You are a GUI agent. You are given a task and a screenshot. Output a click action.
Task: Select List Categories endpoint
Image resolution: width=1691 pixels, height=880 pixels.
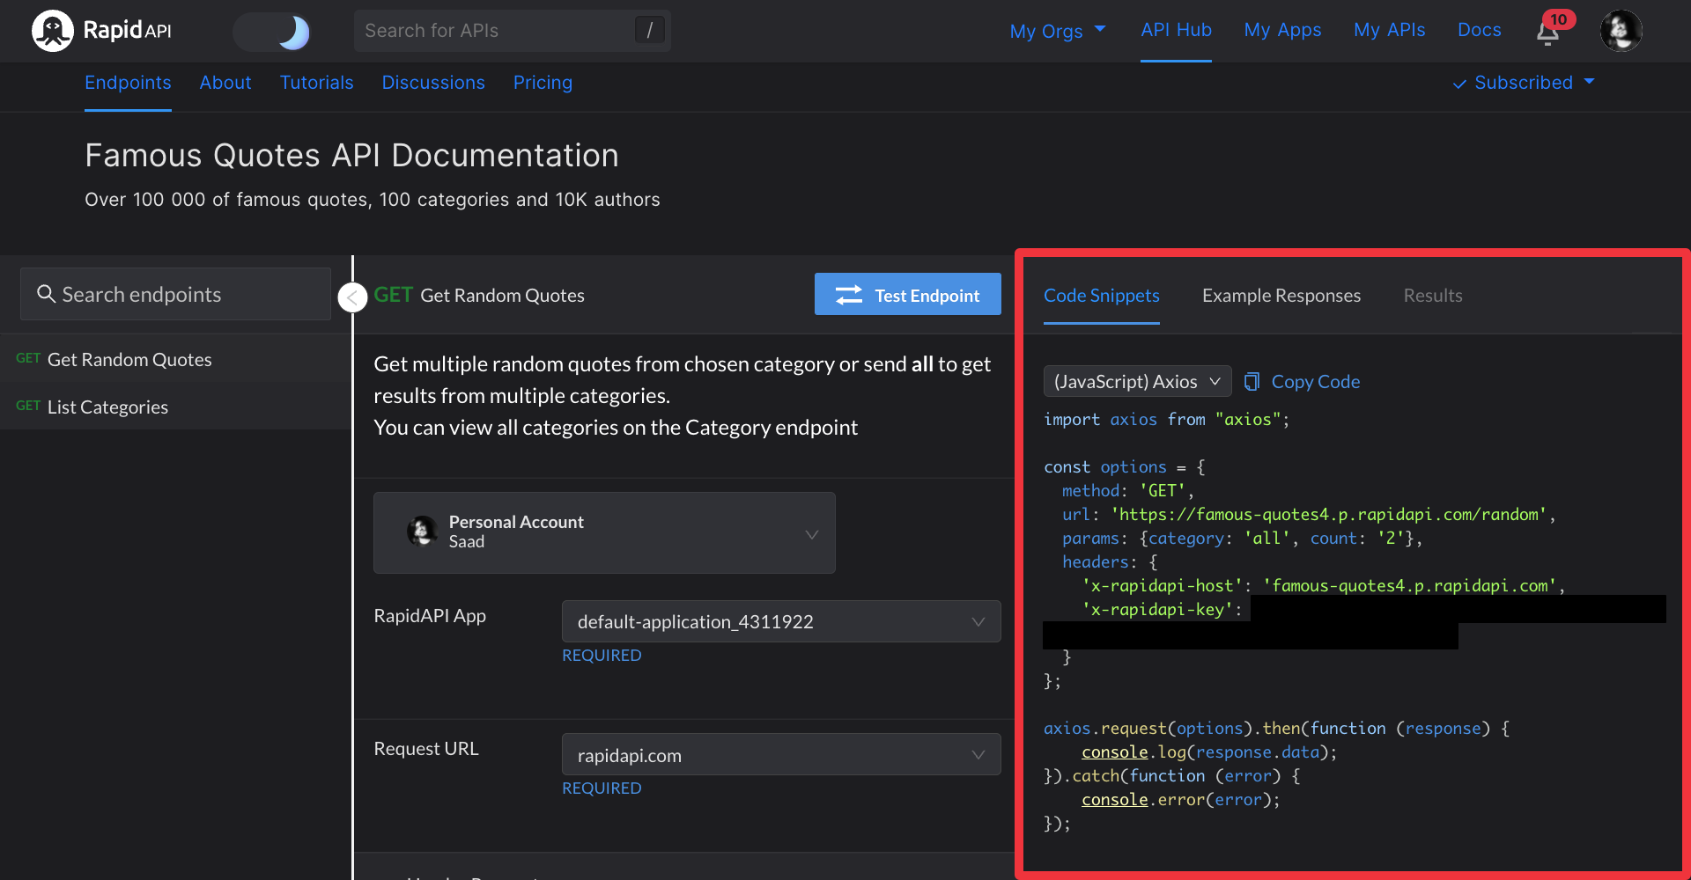coord(174,407)
